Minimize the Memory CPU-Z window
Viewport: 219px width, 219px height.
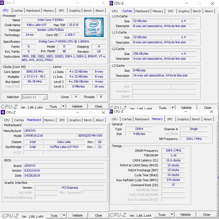186,111
